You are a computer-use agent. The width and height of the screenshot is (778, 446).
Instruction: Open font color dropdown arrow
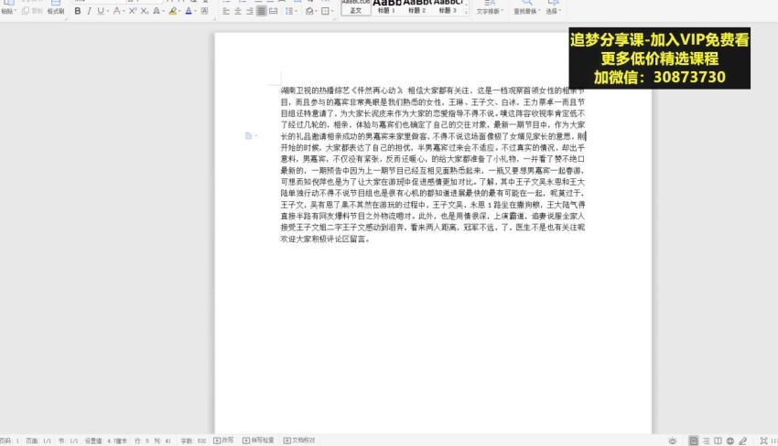click(x=195, y=11)
